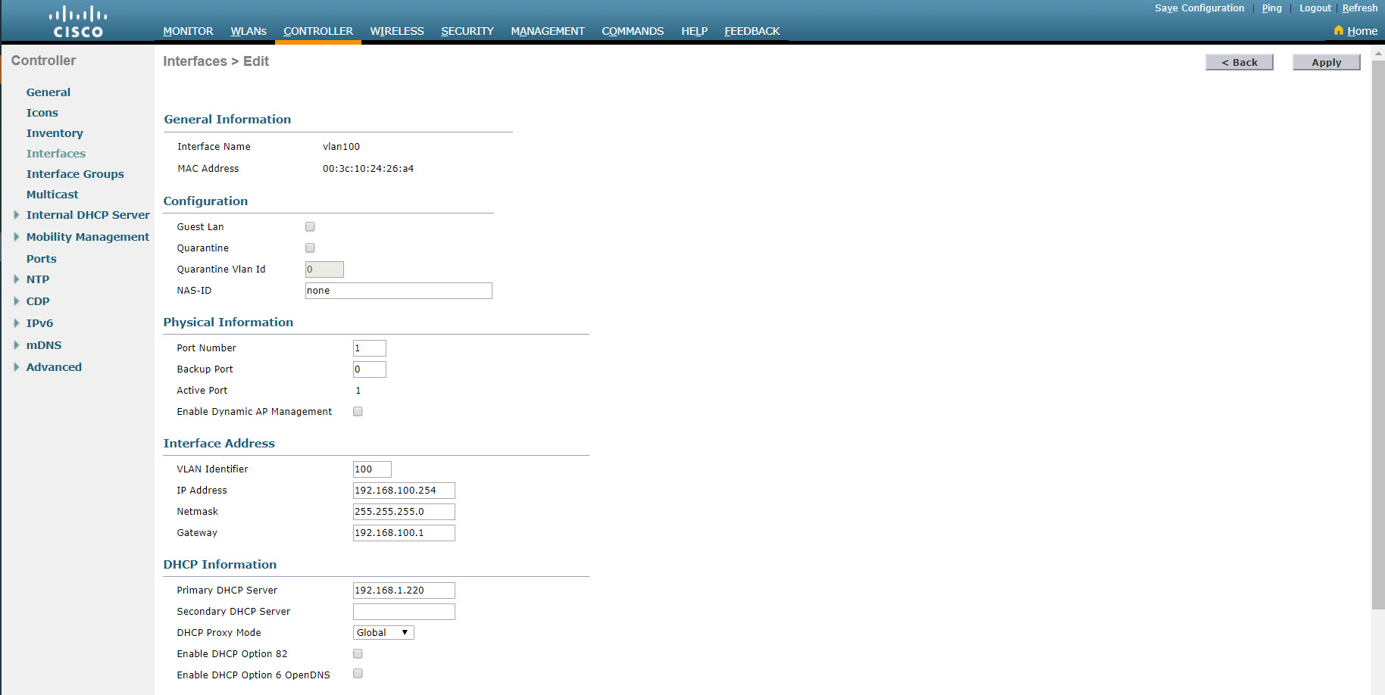Screen dimensions: 1385x695
Task: Click the Back button
Action: tap(1240, 62)
